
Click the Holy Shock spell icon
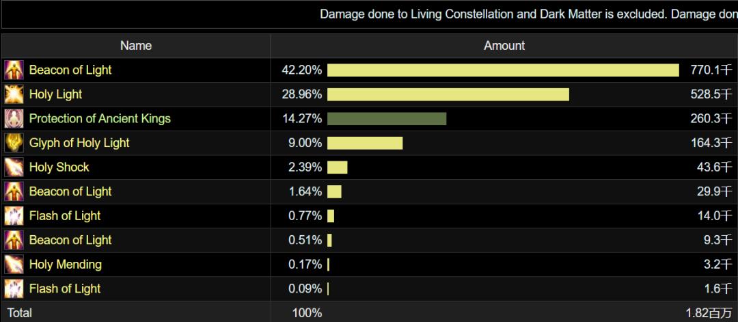pos(14,167)
